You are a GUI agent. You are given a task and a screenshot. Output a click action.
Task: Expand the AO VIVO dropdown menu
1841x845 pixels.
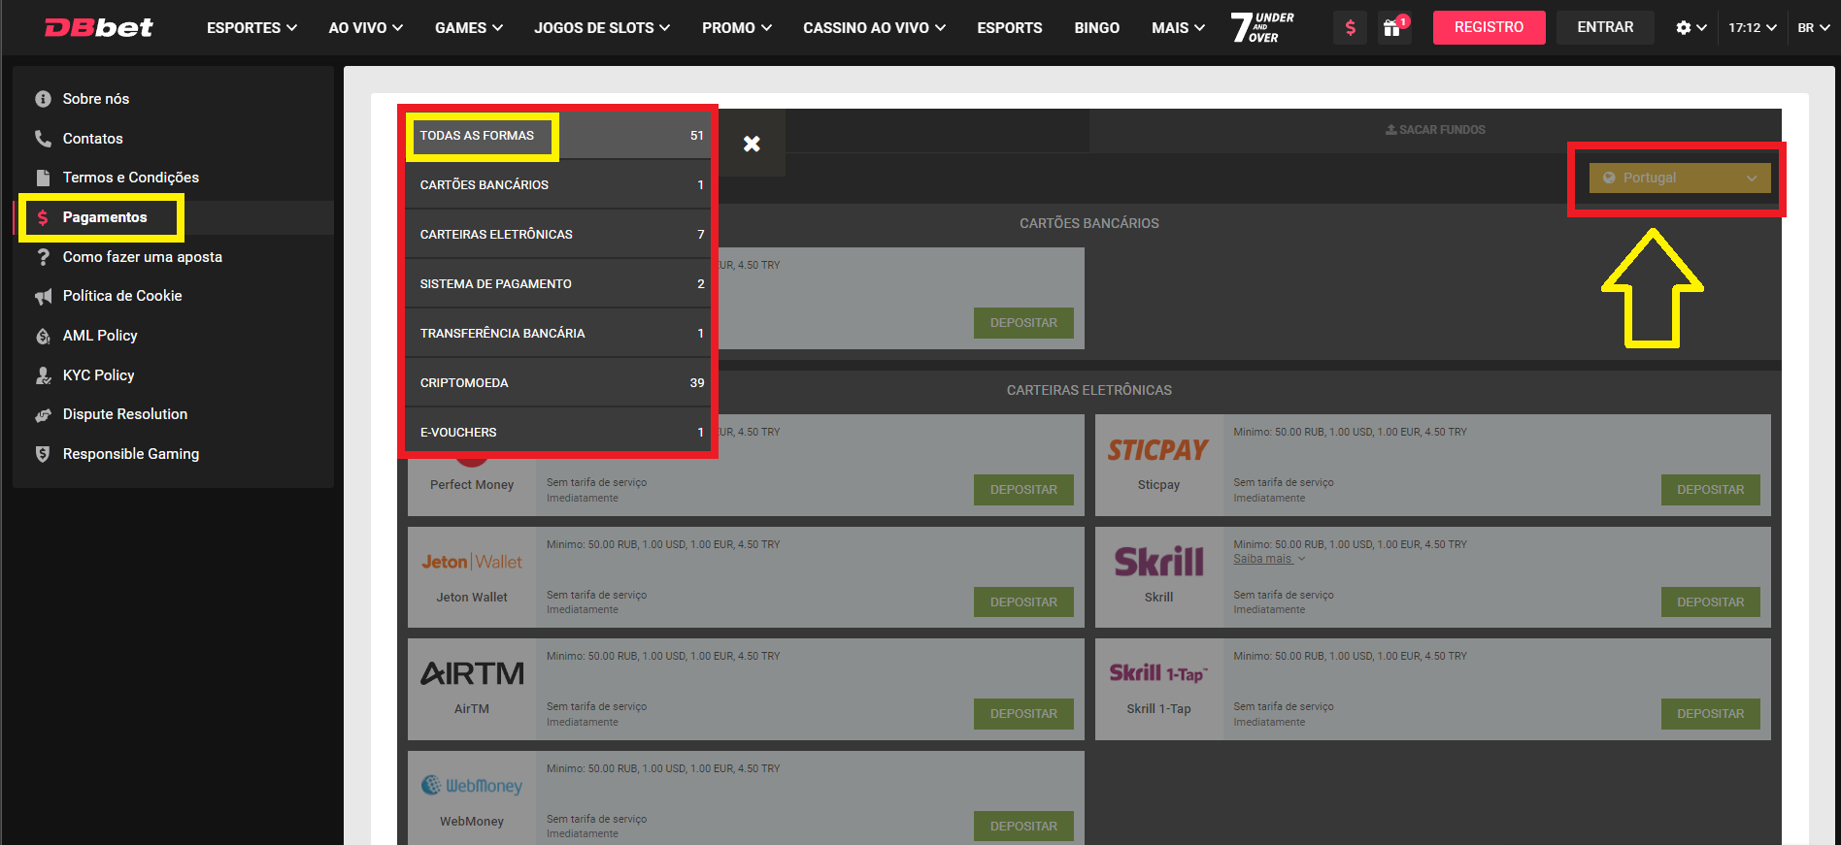tap(365, 28)
